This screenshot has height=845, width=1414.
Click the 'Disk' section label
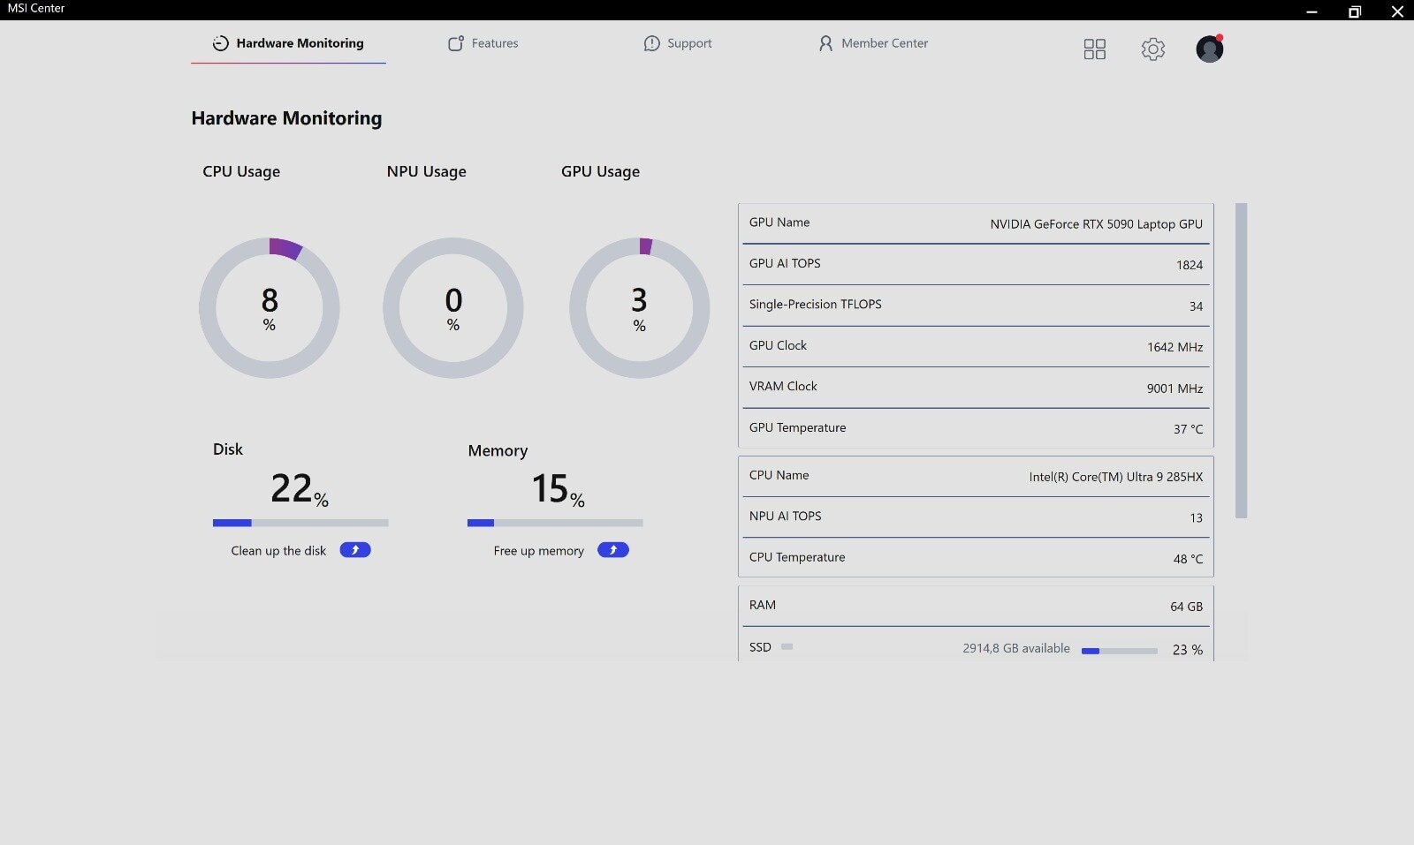[x=228, y=449]
